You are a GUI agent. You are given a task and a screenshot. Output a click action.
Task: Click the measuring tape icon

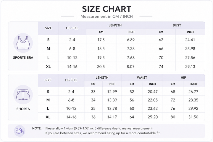click(20, 131)
